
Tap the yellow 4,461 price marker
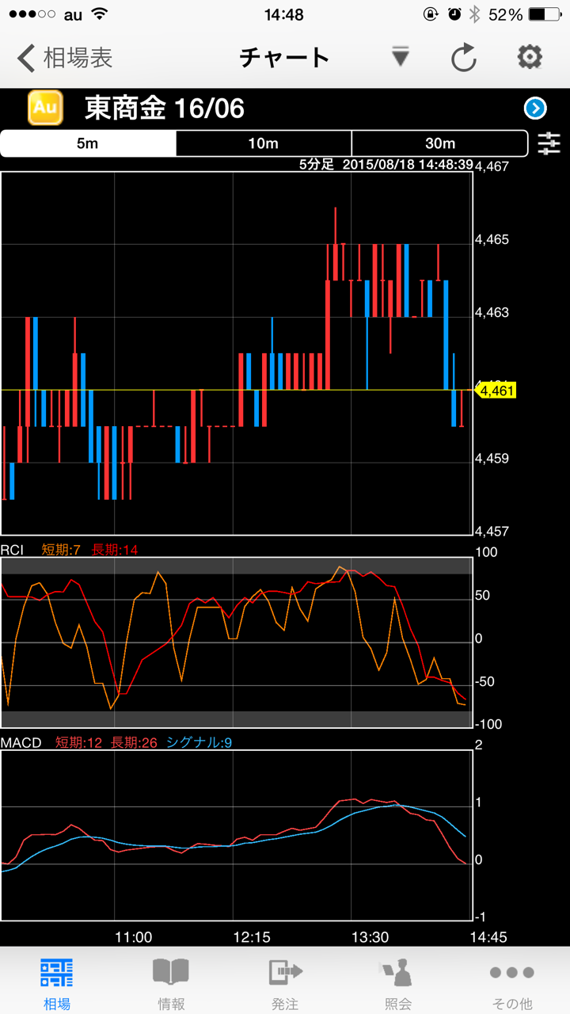496,390
